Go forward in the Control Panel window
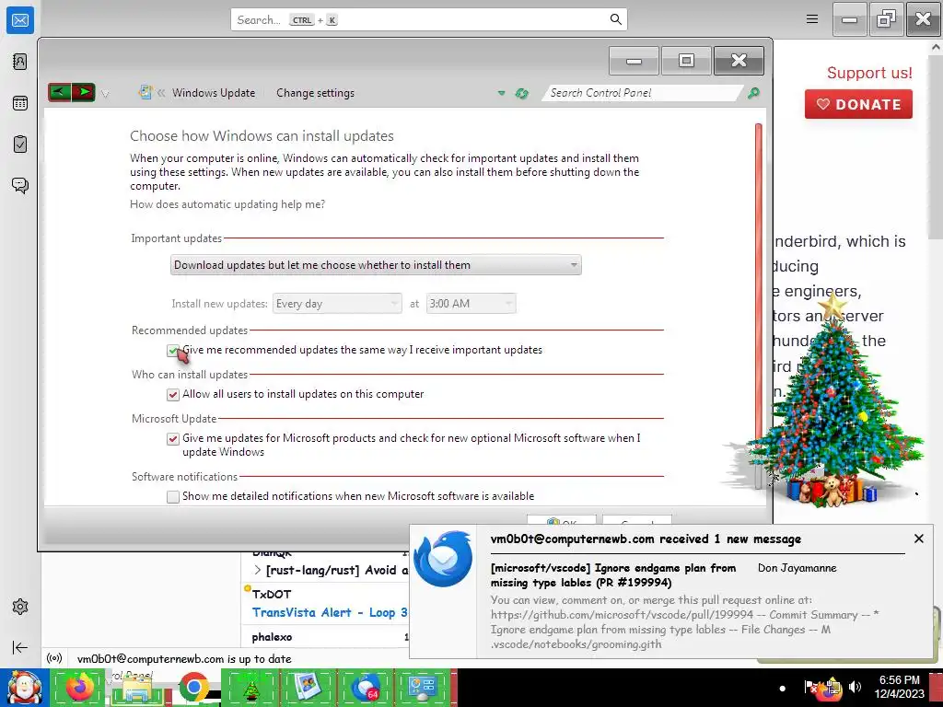 pos(84,92)
